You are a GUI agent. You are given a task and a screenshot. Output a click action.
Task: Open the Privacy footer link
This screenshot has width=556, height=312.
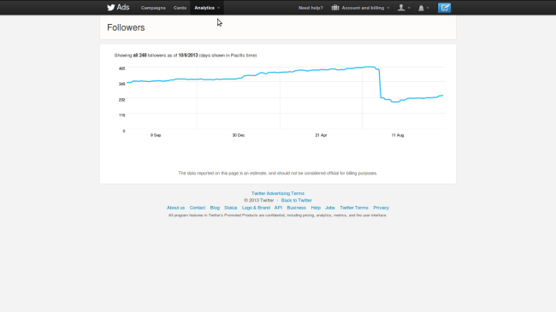click(x=382, y=208)
